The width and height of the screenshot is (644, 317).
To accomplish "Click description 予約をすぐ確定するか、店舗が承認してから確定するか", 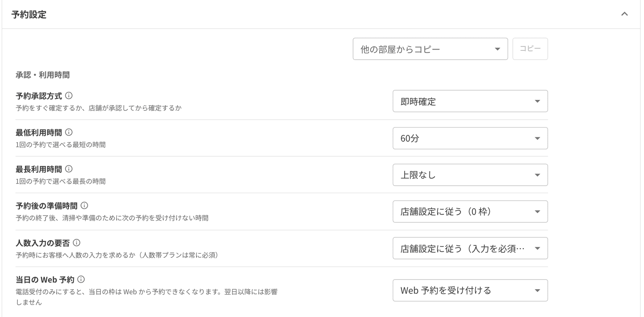I will point(99,108).
